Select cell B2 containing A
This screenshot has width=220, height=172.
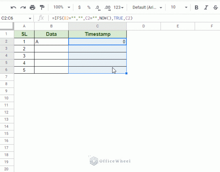click(51, 42)
